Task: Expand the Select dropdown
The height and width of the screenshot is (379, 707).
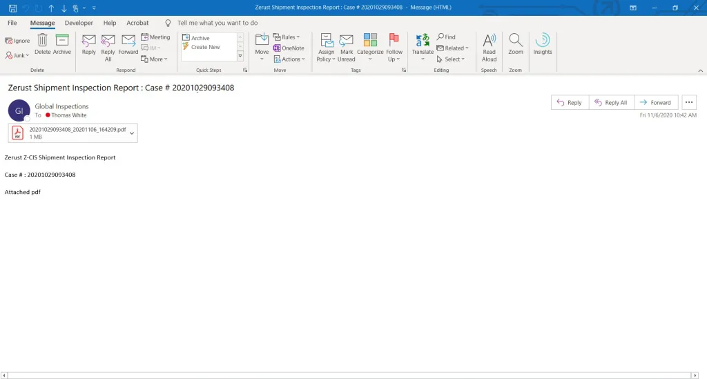Action: click(x=451, y=59)
